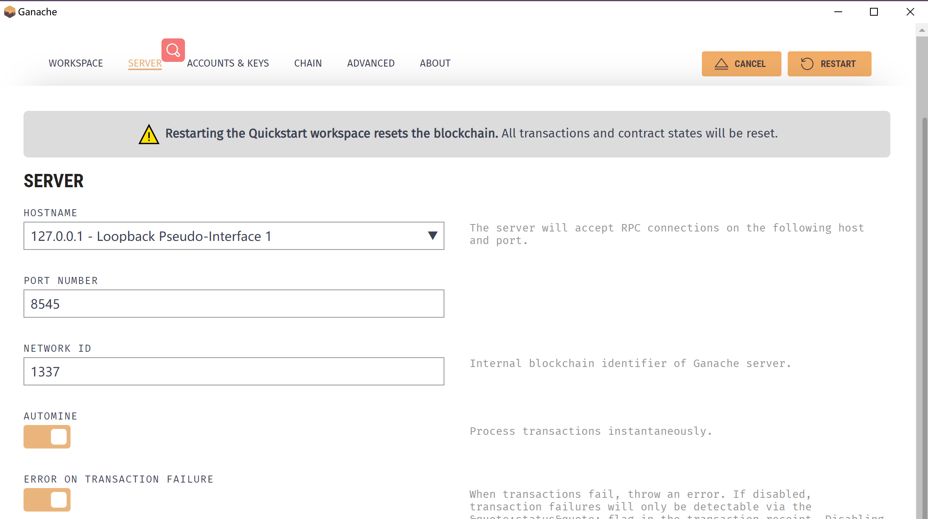Click the cancel warning triangle icon

(x=722, y=63)
